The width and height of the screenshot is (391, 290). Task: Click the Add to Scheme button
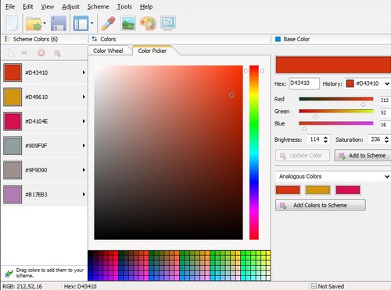point(363,155)
